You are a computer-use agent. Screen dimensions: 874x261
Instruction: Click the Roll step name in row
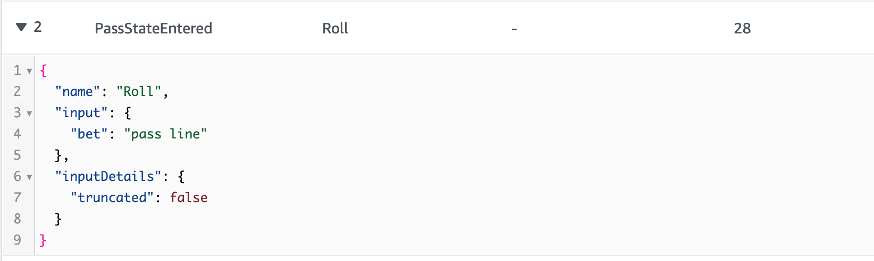[335, 28]
